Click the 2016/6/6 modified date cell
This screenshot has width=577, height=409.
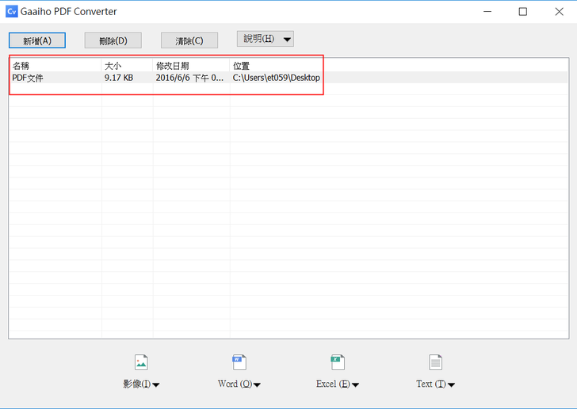[x=189, y=78]
